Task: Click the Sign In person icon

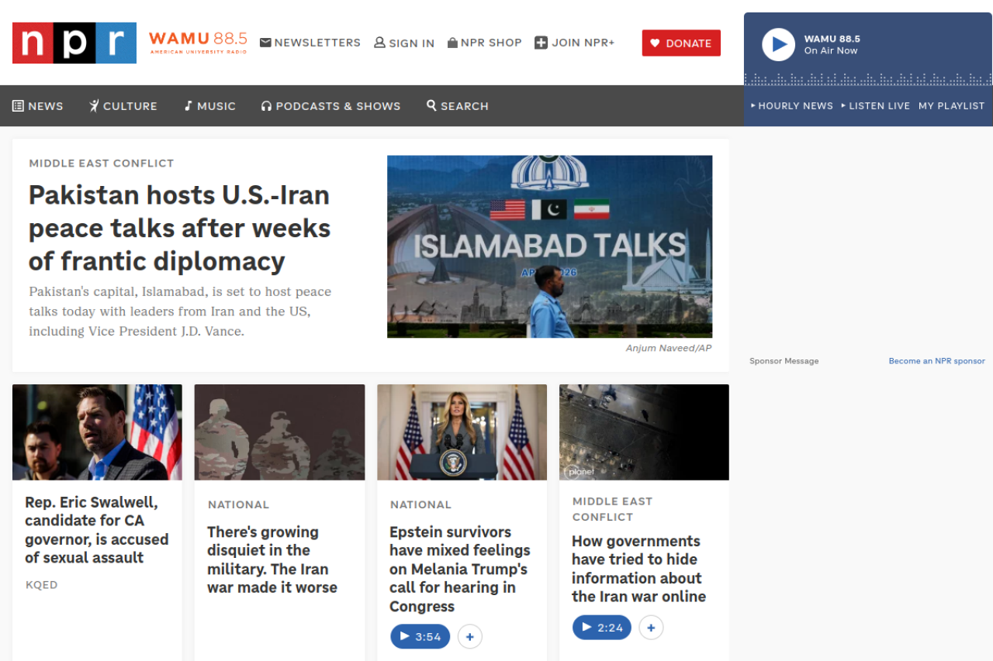Action: coord(379,43)
